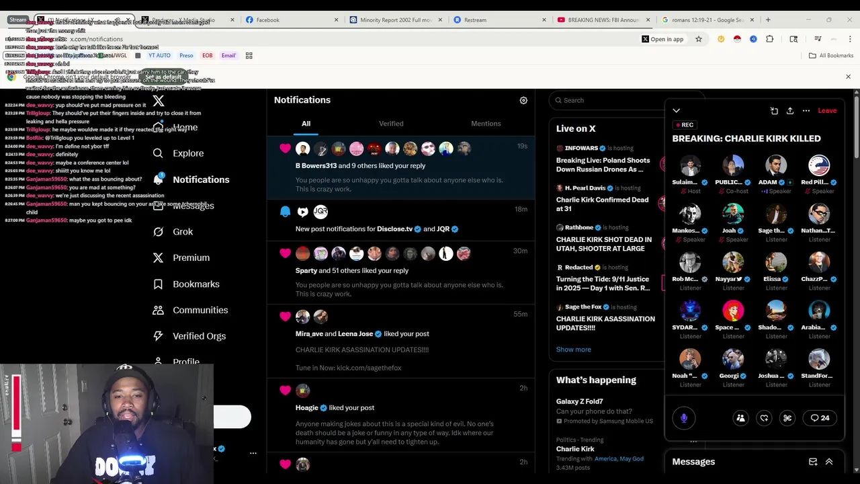Screen dimensions: 860x484
Task: Click the Joah speaker avatar
Action: (x=733, y=214)
